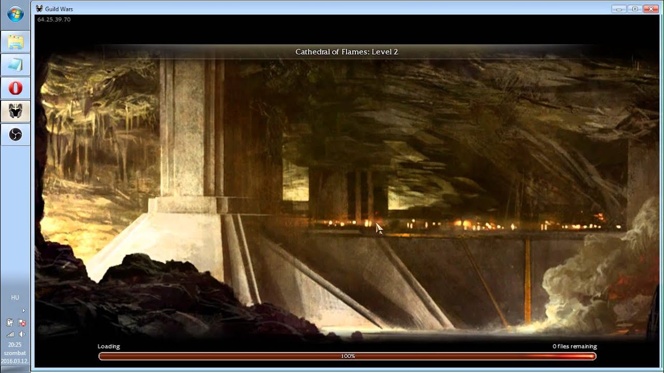Open the volume speaker tray icon
This screenshot has width=664, height=373.
coord(22,334)
